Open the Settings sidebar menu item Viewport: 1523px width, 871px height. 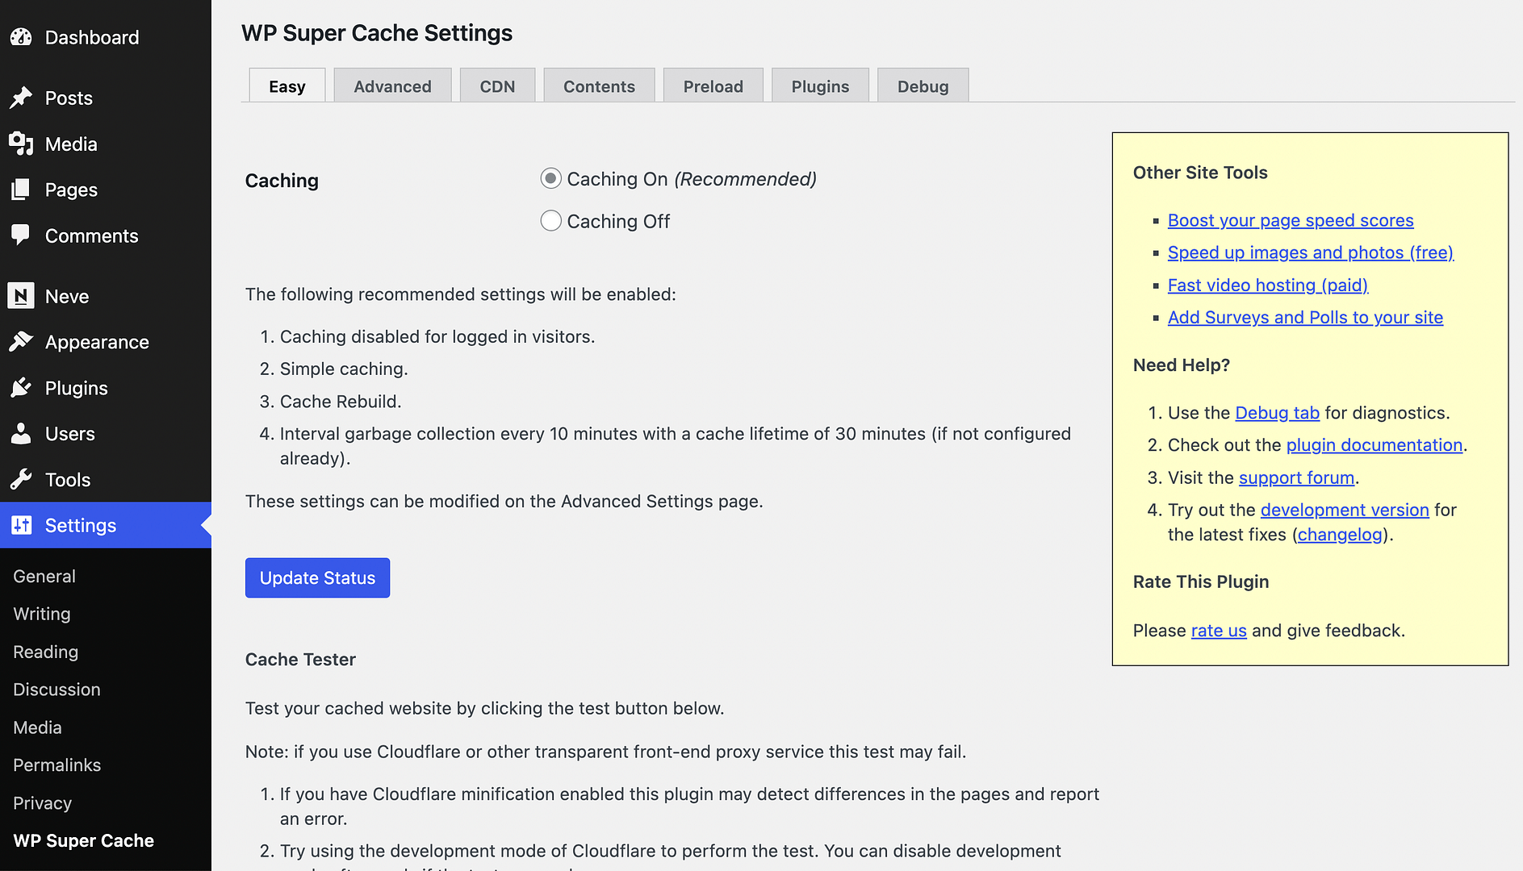[106, 525]
